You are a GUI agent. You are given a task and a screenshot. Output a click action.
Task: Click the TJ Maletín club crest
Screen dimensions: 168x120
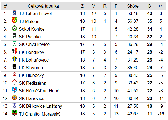click(x=15, y=20)
